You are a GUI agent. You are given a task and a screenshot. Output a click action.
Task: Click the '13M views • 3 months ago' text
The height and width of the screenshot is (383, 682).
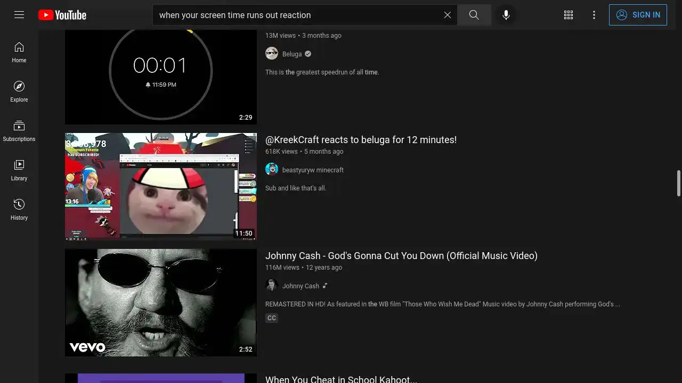(303, 36)
